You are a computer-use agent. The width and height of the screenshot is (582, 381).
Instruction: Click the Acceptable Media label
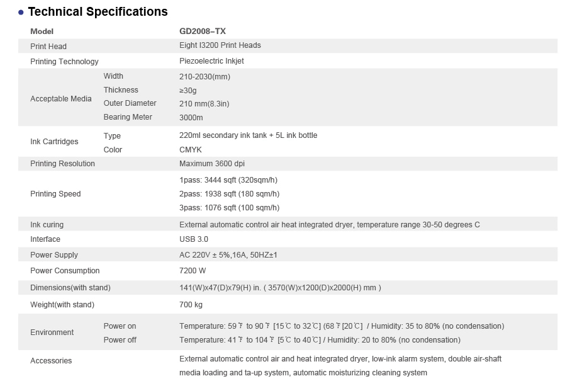coord(61,98)
